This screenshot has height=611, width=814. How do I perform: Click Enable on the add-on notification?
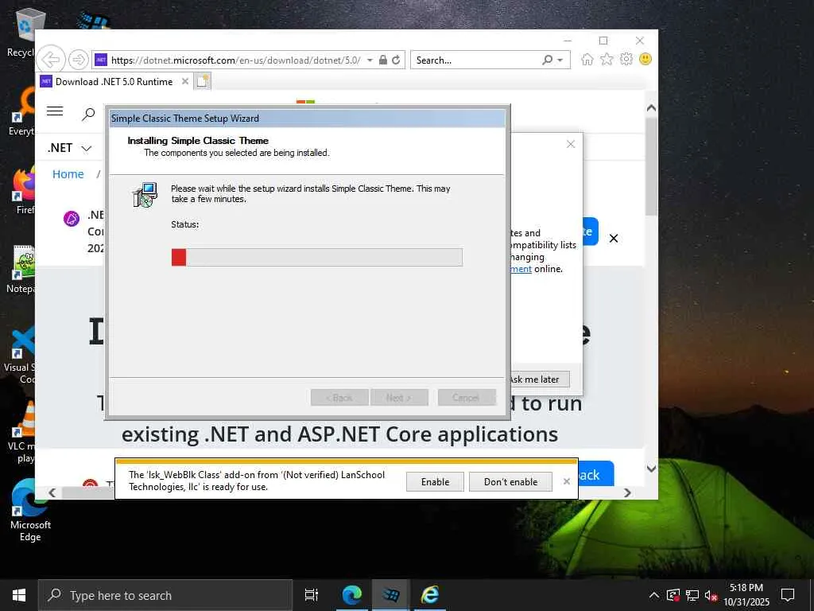click(x=435, y=481)
